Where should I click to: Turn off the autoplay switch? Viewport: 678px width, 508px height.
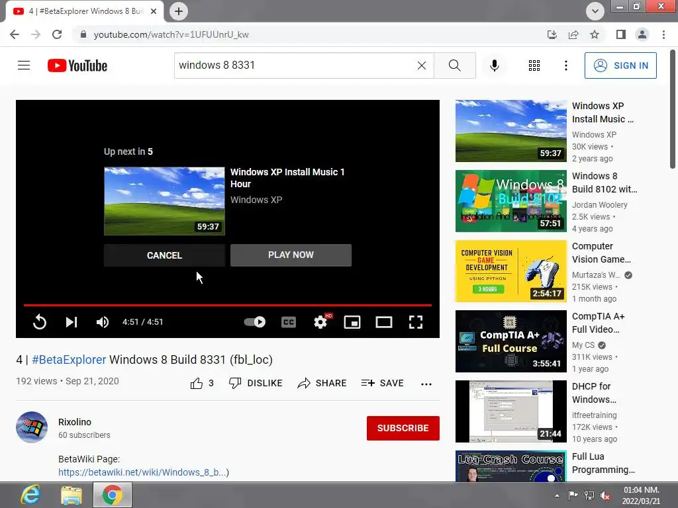[x=255, y=322]
